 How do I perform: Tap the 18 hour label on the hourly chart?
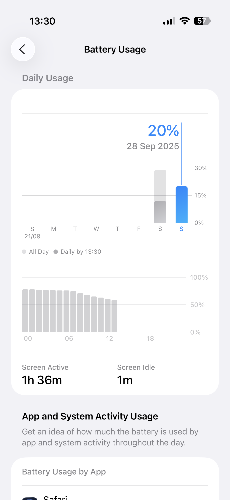[150, 338]
